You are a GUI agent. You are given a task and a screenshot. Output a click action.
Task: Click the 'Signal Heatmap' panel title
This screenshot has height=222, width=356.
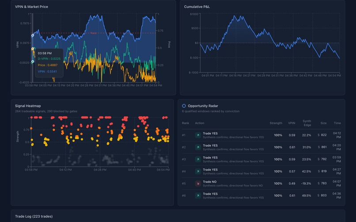pos(28,106)
